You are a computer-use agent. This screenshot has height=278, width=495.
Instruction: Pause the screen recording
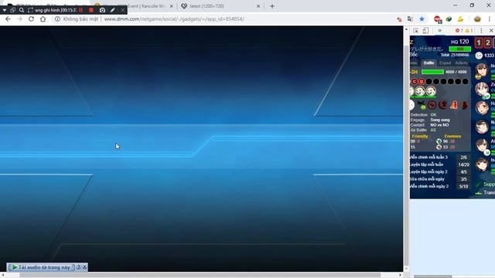tap(80, 10)
